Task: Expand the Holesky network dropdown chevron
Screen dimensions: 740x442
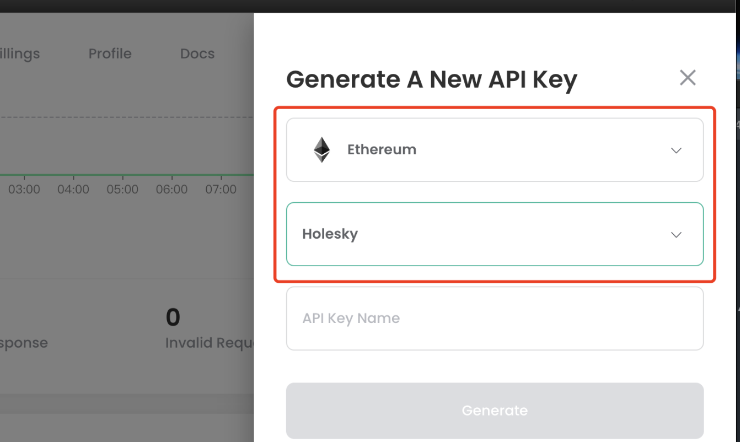Action: (676, 235)
